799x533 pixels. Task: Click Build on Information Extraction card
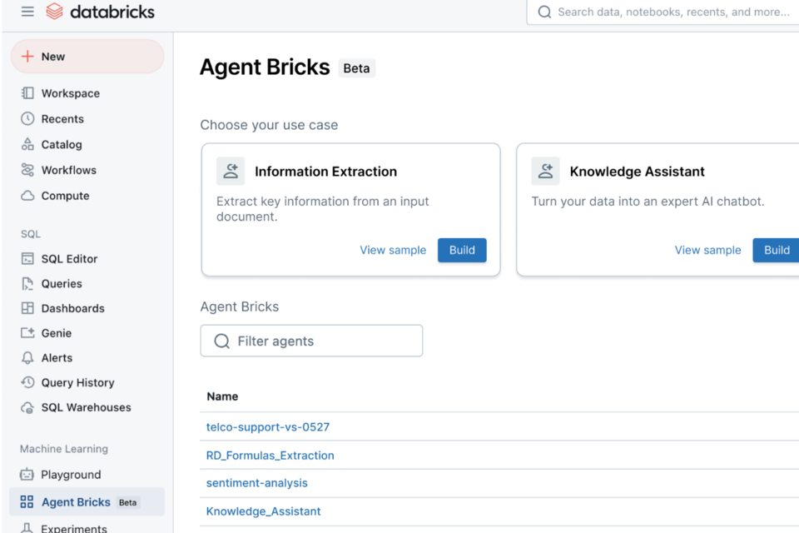[462, 250]
